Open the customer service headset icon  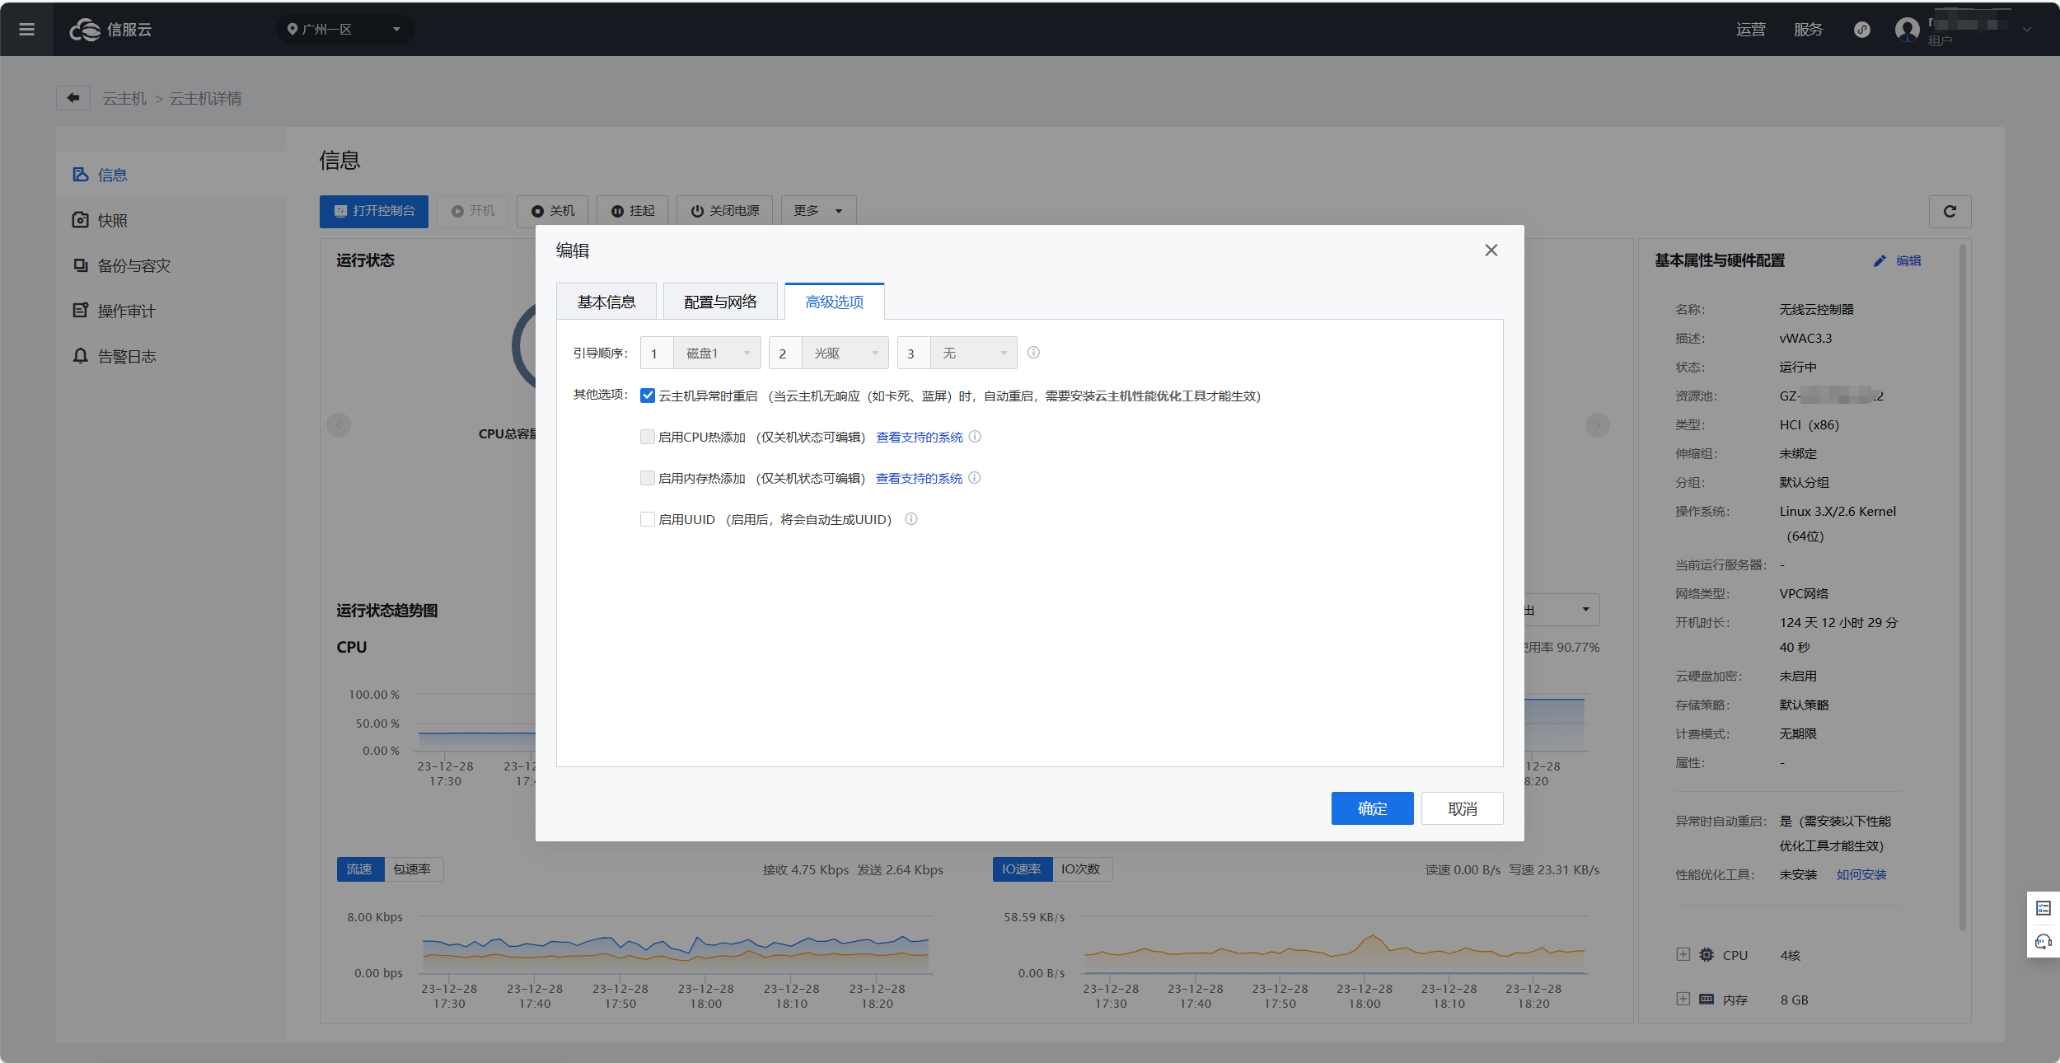pos(2044,941)
